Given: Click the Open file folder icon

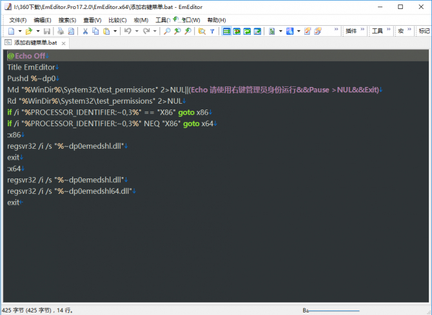Looking at the screenshot, I should coord(29,31).
